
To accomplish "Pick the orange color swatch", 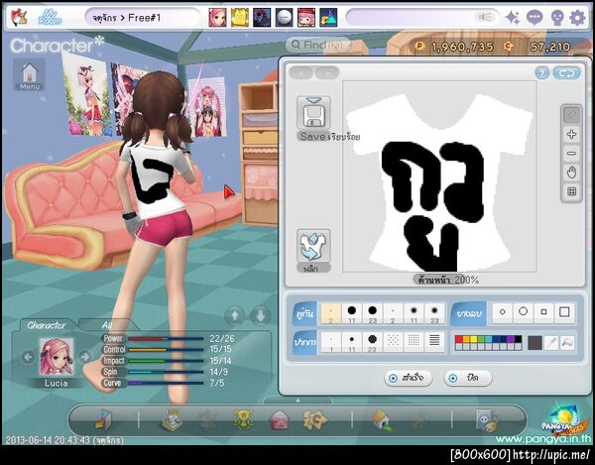I will [x=466, y=339].
